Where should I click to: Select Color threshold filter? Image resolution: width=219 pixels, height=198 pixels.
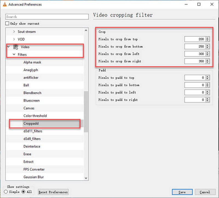(35, 116)
